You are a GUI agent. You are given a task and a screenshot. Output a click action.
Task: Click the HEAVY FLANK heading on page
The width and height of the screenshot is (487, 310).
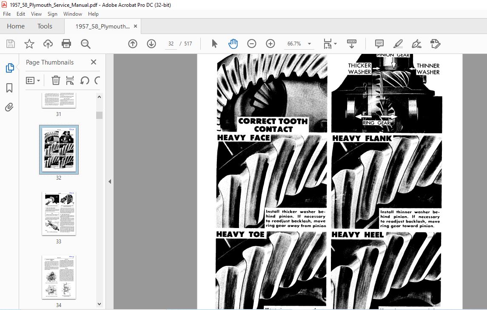pos(362,138)
